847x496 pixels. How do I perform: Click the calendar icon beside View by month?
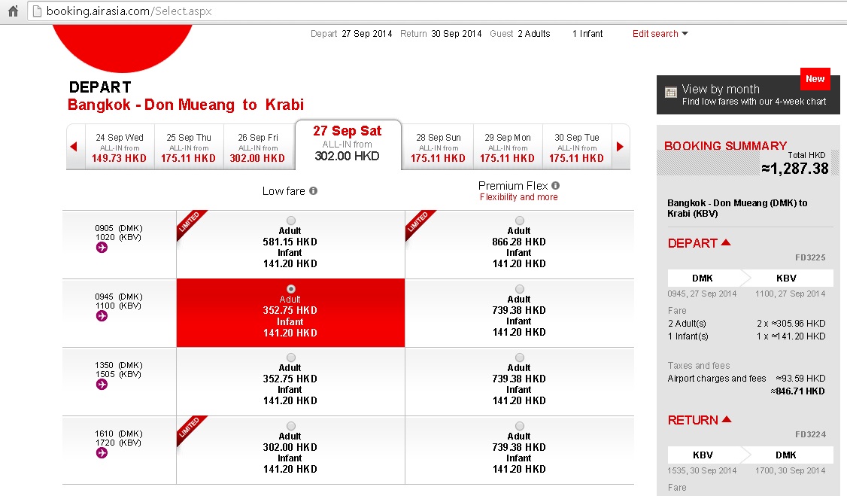[x=671, y=93]
